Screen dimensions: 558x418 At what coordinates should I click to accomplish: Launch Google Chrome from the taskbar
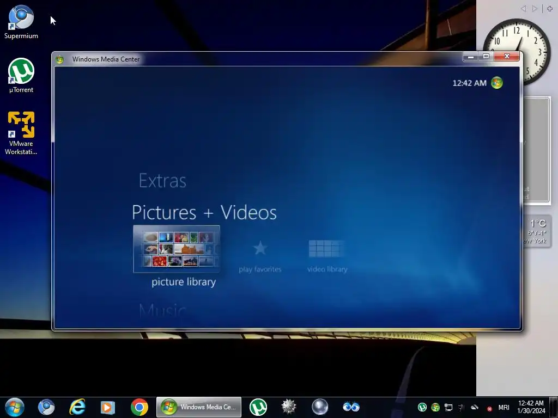[x=139, y=407]
